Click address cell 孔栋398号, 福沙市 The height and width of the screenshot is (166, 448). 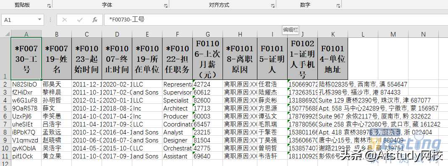tap(333, 92)
